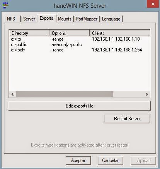
Task: Confirm with the Aceptar button
Action: (x=78, y=160)
